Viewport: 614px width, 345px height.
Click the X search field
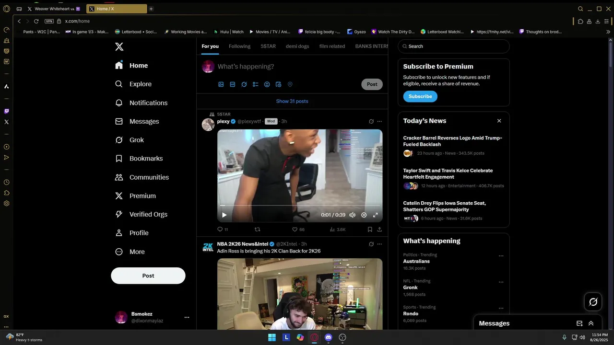tap(454, 46)
